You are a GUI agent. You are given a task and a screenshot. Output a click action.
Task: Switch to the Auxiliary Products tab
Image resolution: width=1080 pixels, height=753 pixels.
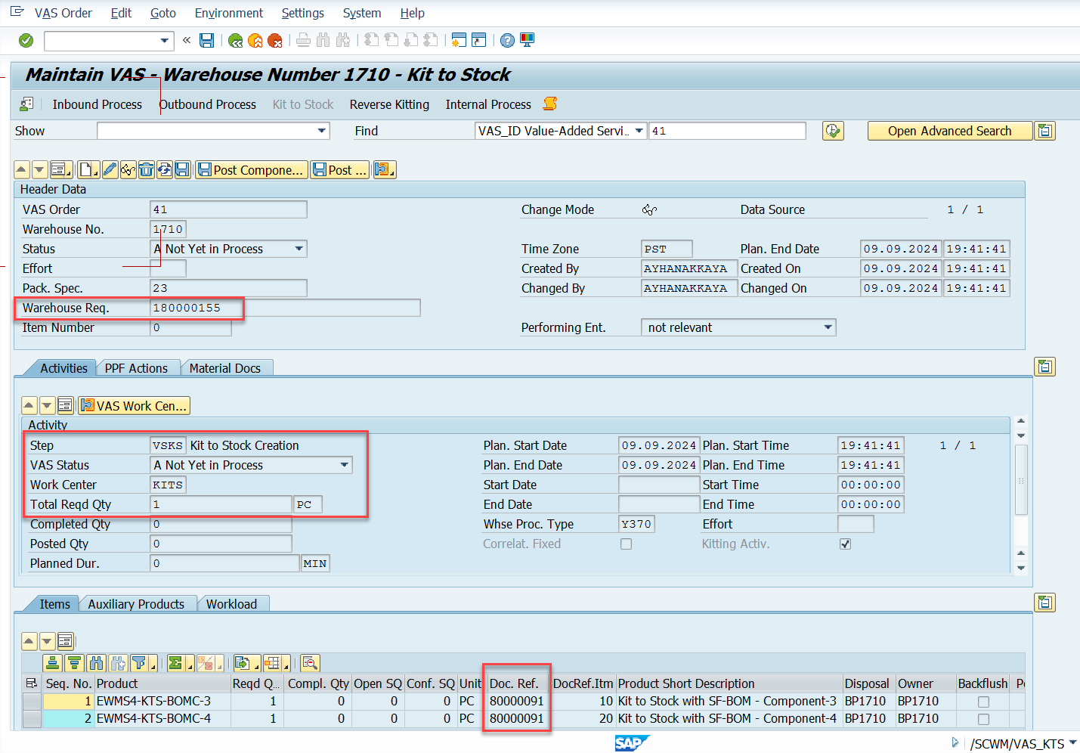(136, 604)
